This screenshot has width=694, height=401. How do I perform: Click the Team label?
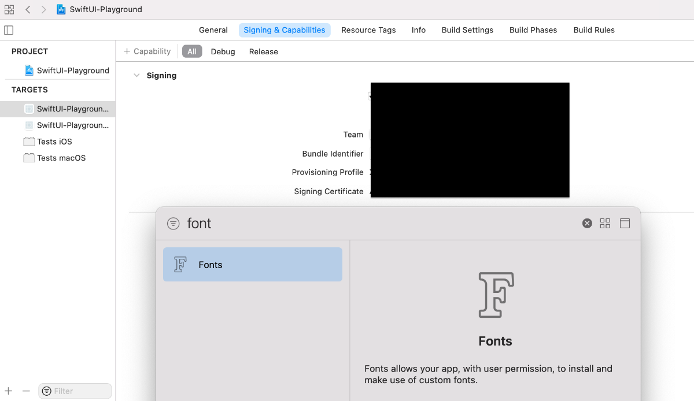point(353,135)
